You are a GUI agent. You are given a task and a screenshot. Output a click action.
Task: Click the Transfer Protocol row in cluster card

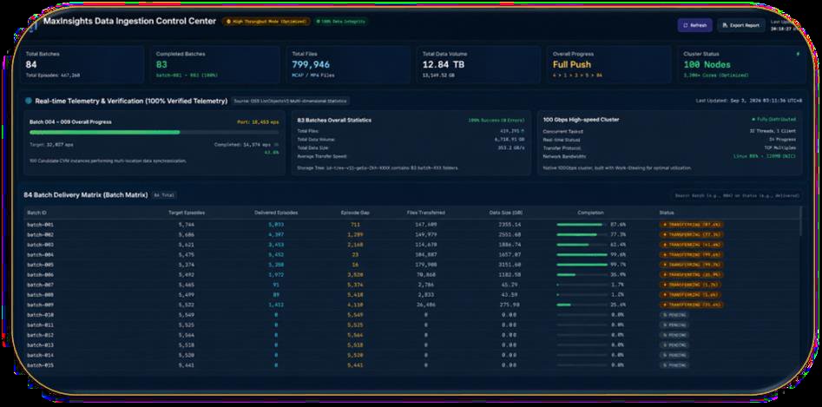pyautogui.click(x=669, y=148)
